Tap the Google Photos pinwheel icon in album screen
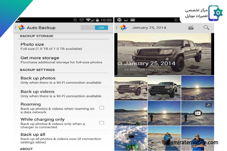This screenshot has width=227, height=151. 123,28
